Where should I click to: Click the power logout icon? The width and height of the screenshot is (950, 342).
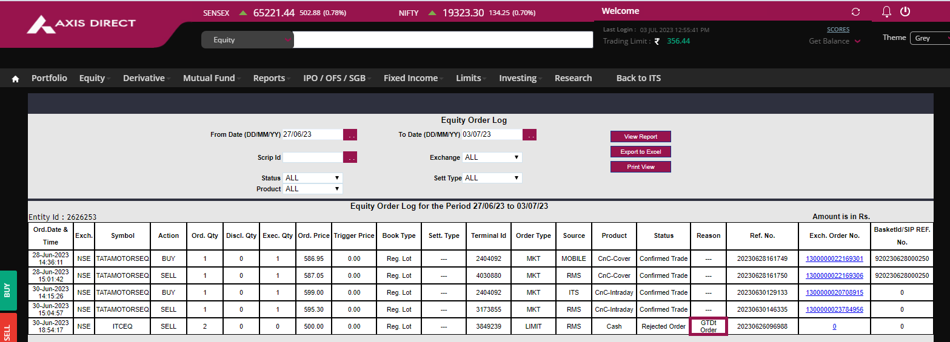click(905, 12)
